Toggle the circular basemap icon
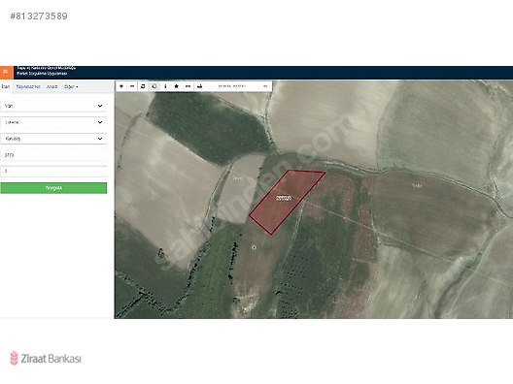Image resolution: width=513 pixels, height=384 pixels. coord(154,86)
